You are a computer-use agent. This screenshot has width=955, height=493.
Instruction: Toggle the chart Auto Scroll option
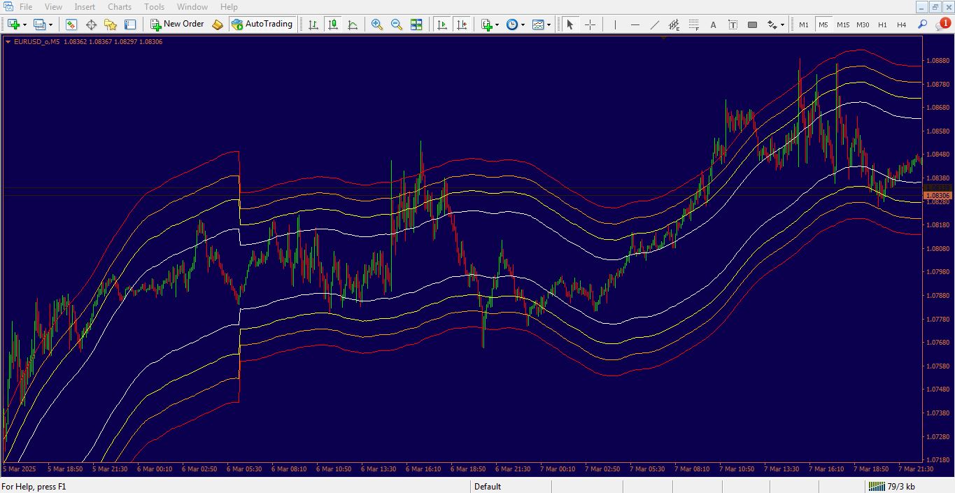pyautogui.click(x=442, y=24)
